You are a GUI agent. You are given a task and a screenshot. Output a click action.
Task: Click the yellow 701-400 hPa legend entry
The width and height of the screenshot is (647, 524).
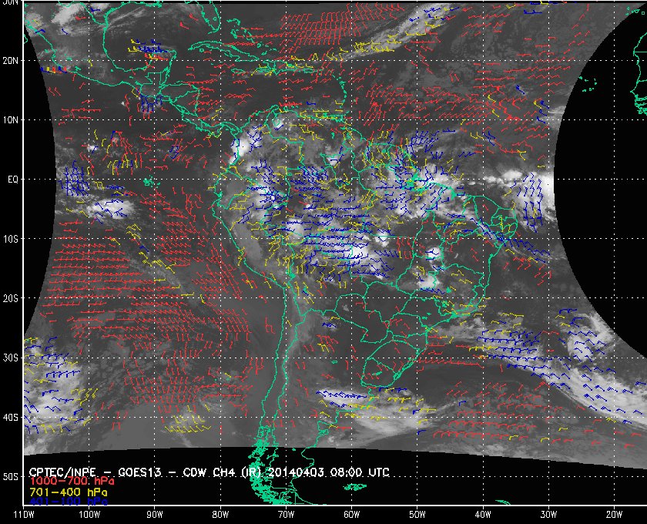[x=69, y=492]
